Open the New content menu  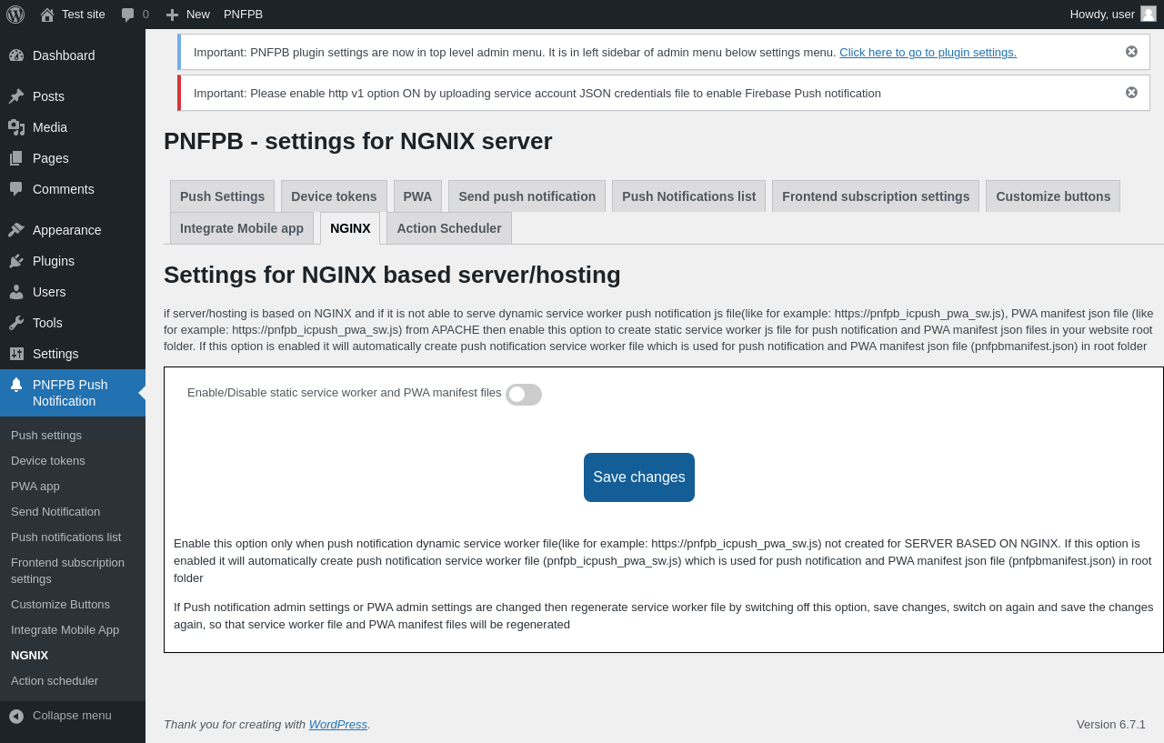(188, 15)
